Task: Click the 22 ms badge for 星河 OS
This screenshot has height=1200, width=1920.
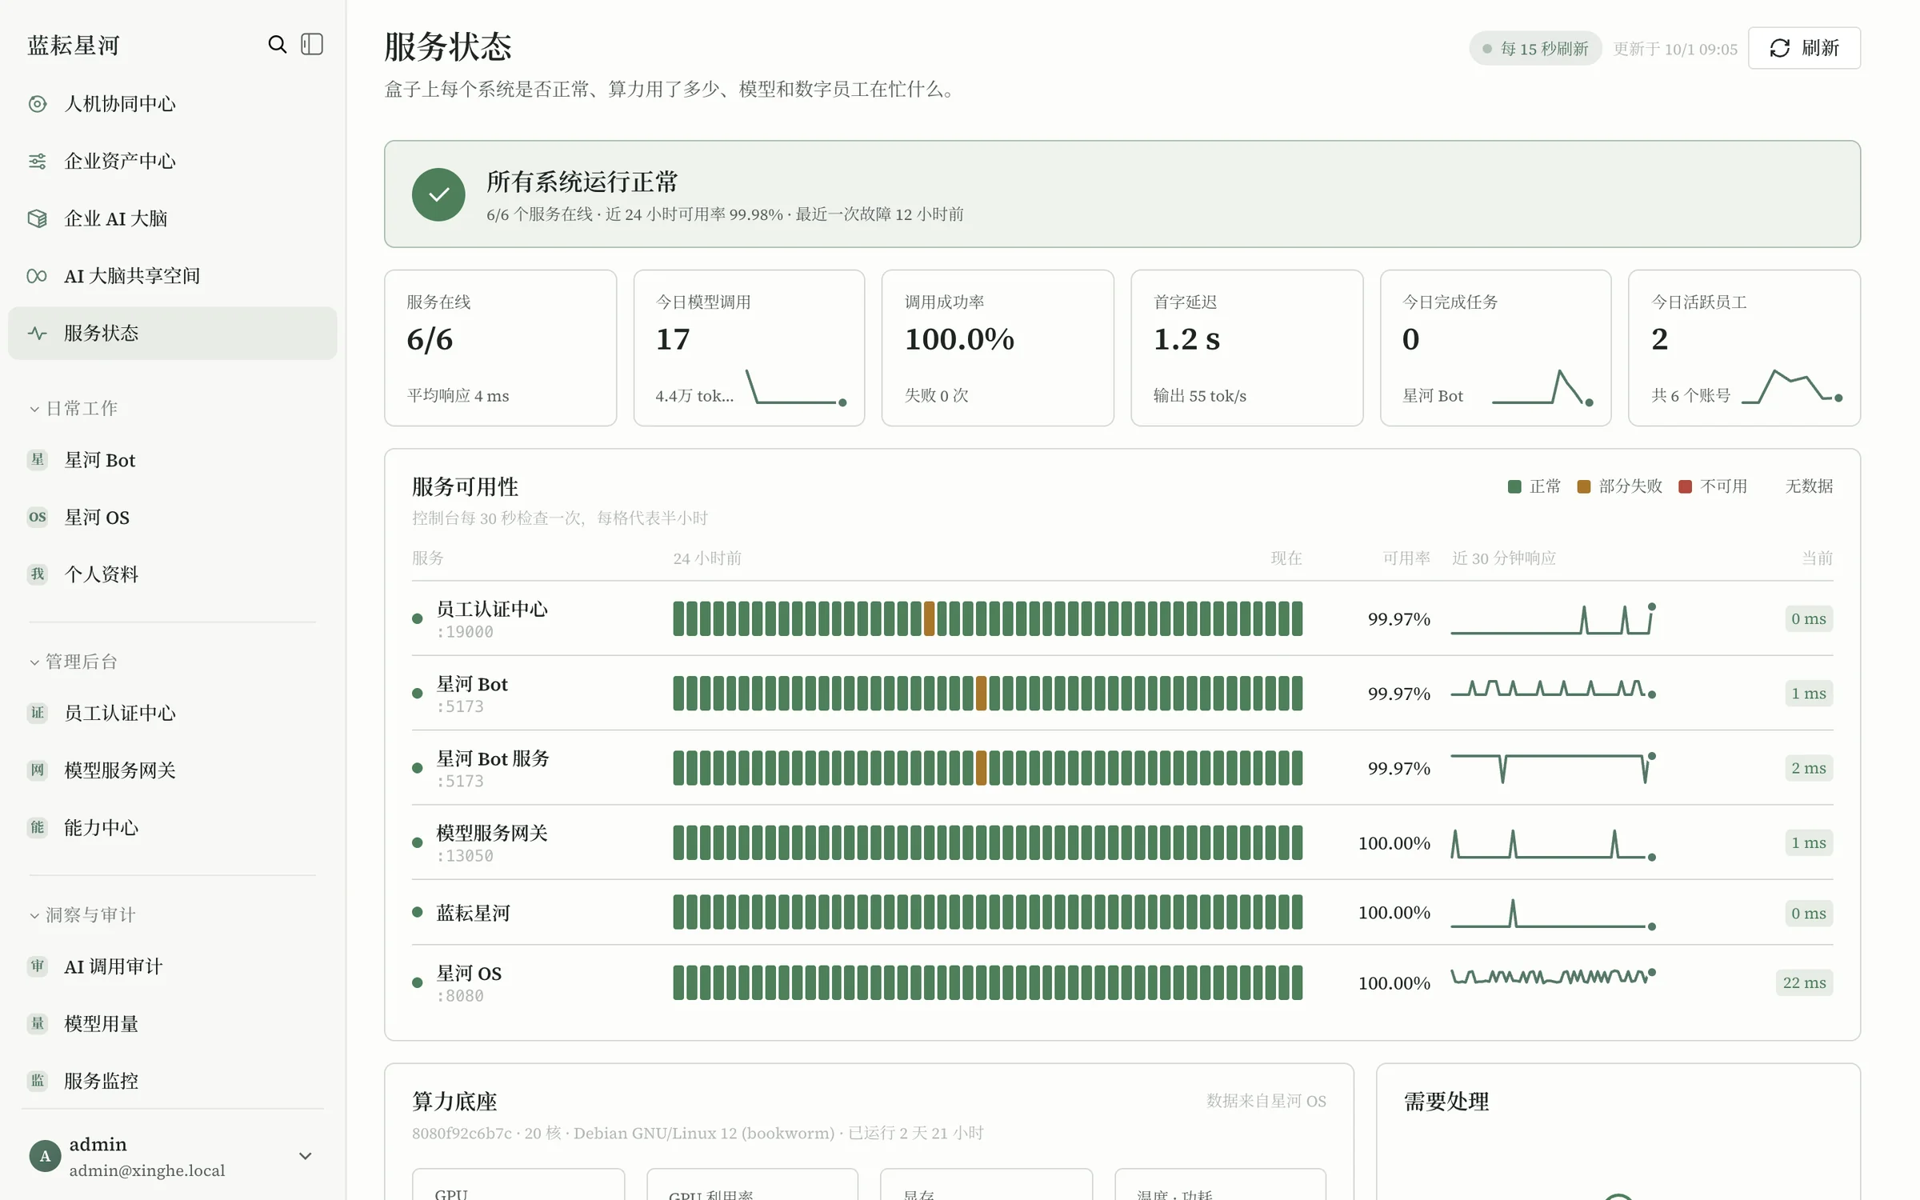Action: (x=1804, y=982)
